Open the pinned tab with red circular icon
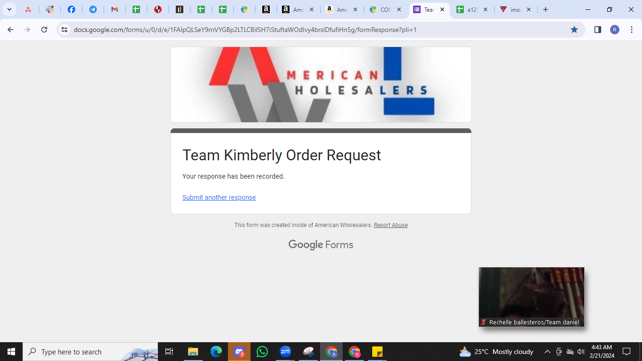This screenshot has width=642, height=361. point(158,9)
